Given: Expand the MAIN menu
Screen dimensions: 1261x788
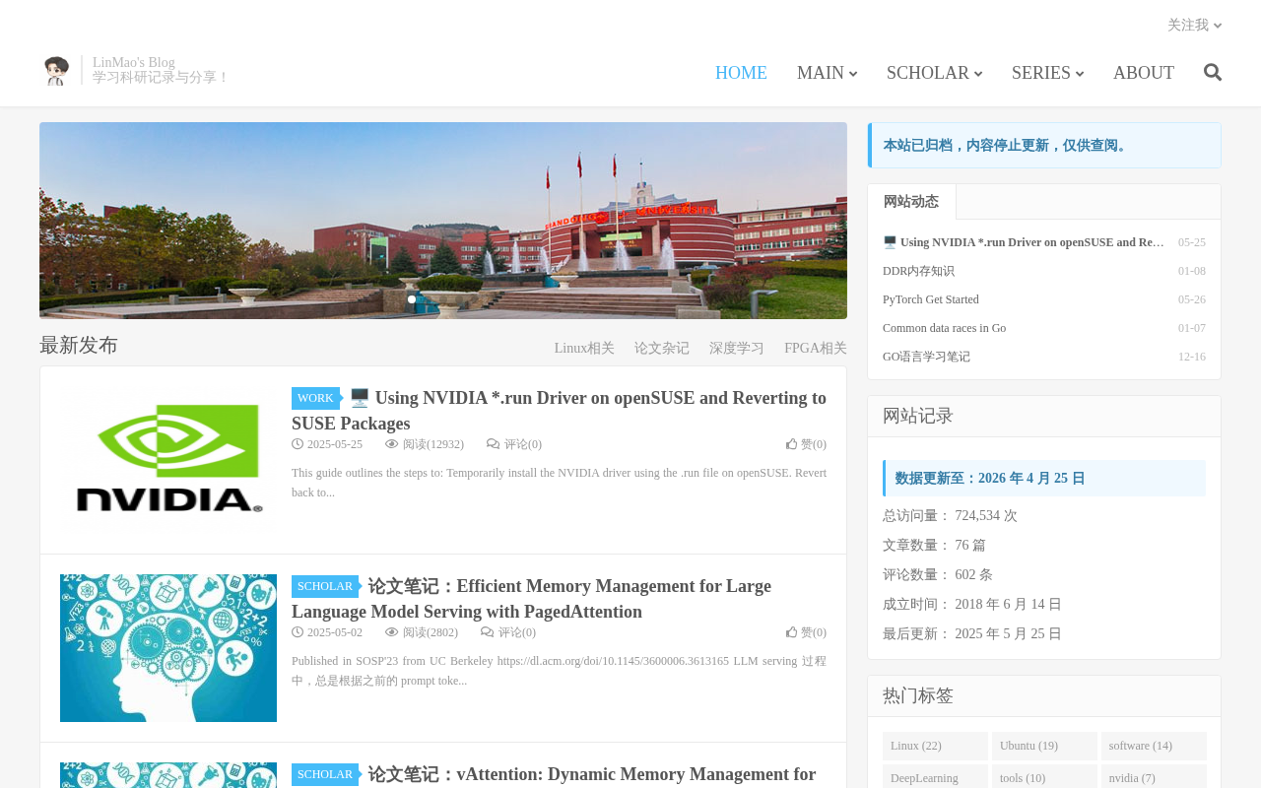Looking at the screenshot, I should pos(827,73).
